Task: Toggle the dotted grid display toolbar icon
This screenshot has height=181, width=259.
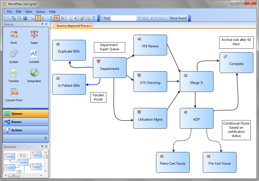Action: point(8,18)
